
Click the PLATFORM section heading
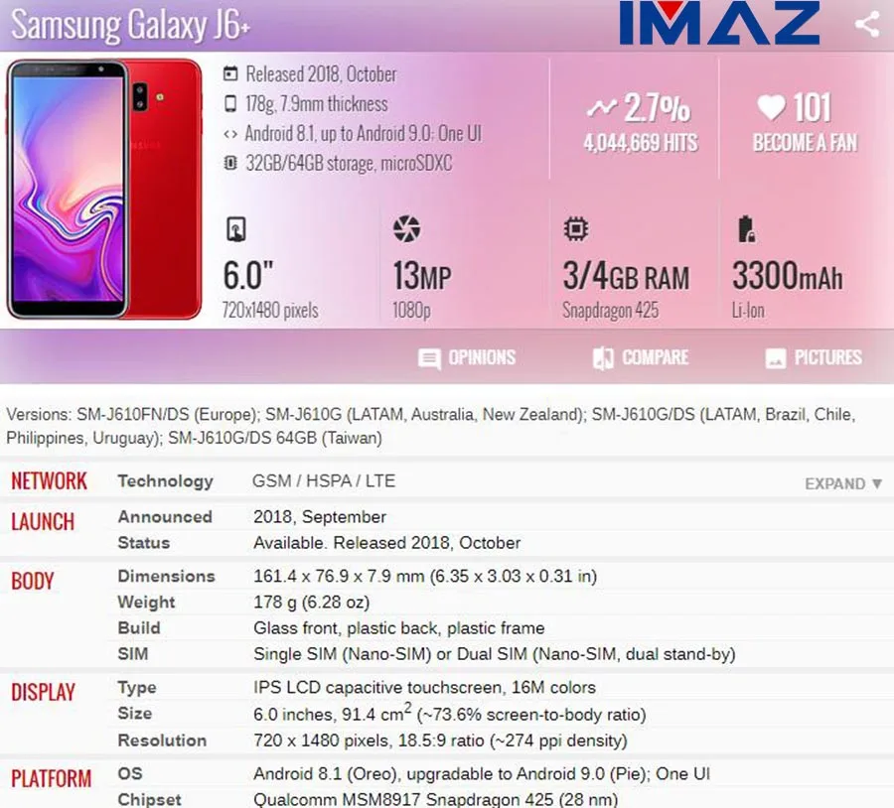(52, 779)
